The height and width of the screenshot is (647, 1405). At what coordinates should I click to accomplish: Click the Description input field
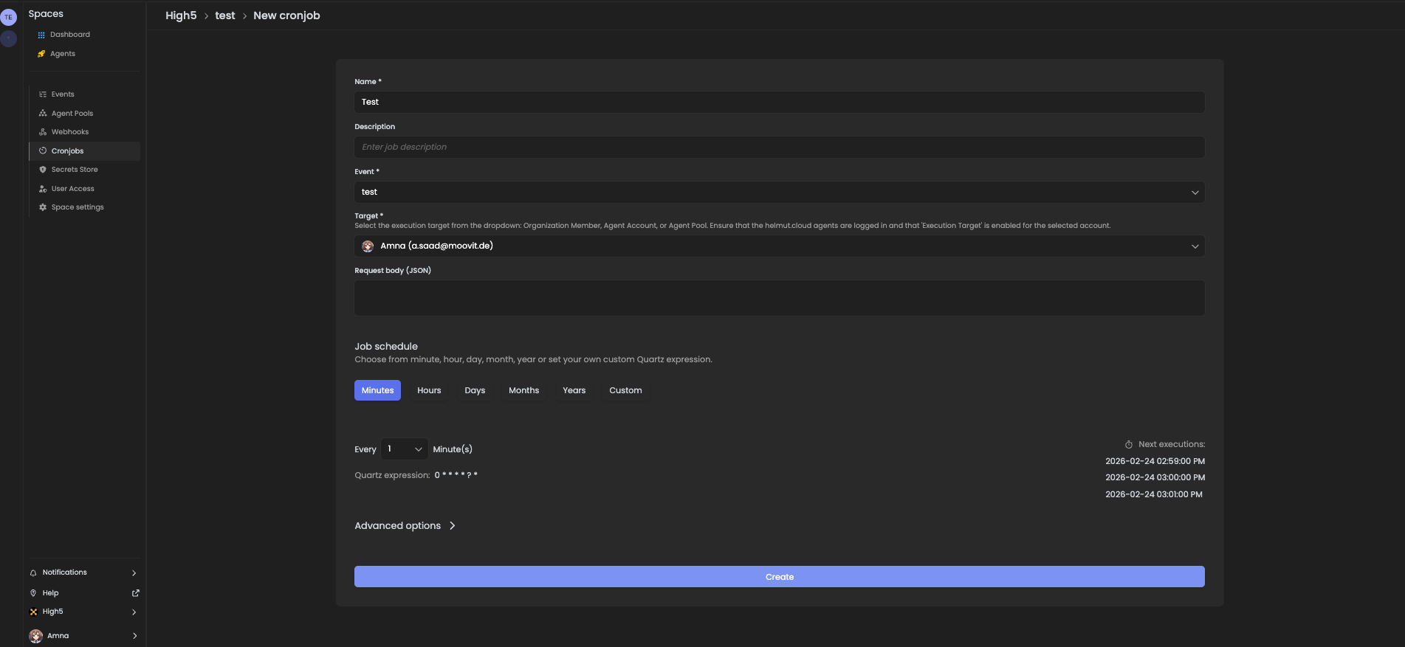pos(779,148)
